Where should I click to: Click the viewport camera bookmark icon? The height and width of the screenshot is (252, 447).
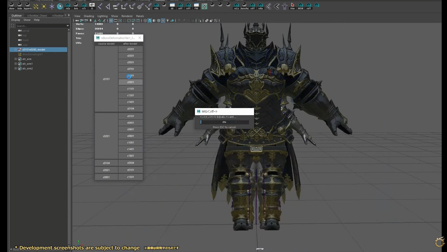pyautogui.click(x=91, y=21)
